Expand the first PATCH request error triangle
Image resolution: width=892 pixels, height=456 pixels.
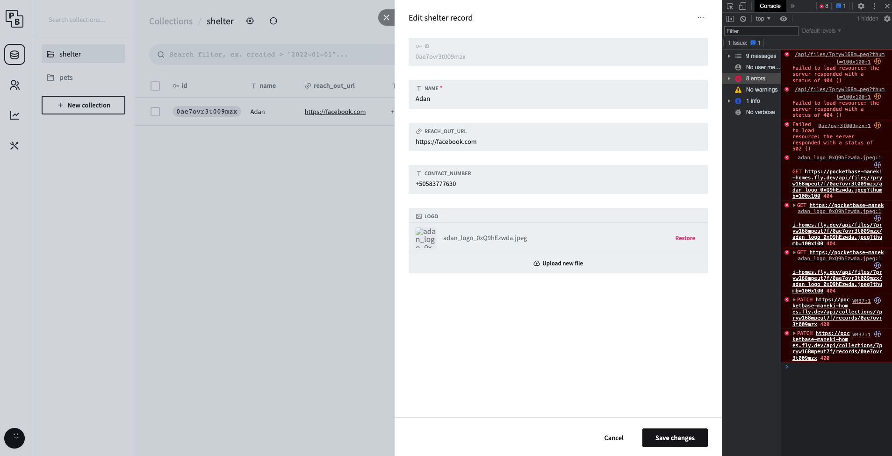[x=794, y=299]
